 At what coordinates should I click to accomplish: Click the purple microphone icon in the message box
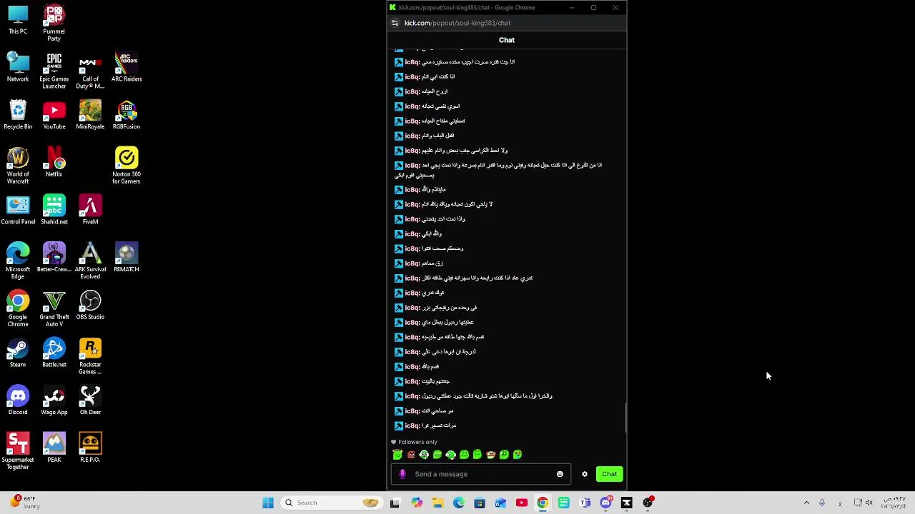(x=402, y=474)
